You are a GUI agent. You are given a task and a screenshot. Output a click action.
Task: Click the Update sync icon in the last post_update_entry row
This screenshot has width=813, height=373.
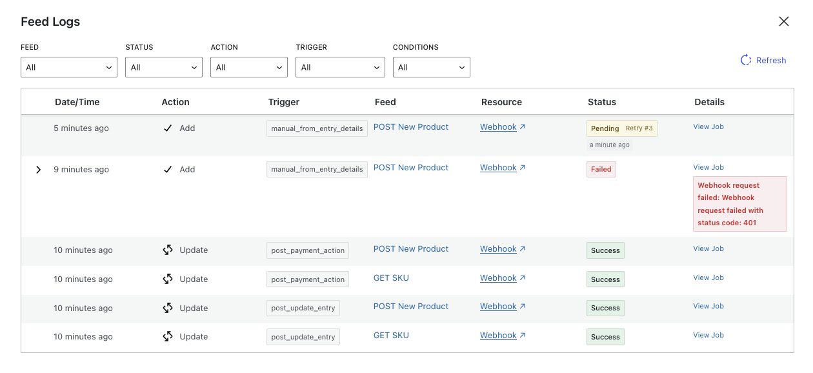point(168,336)
